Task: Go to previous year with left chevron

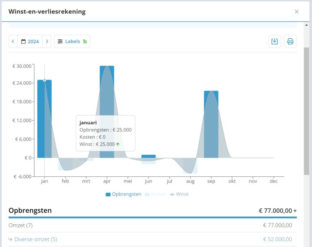Action: (x=13, y=41)
